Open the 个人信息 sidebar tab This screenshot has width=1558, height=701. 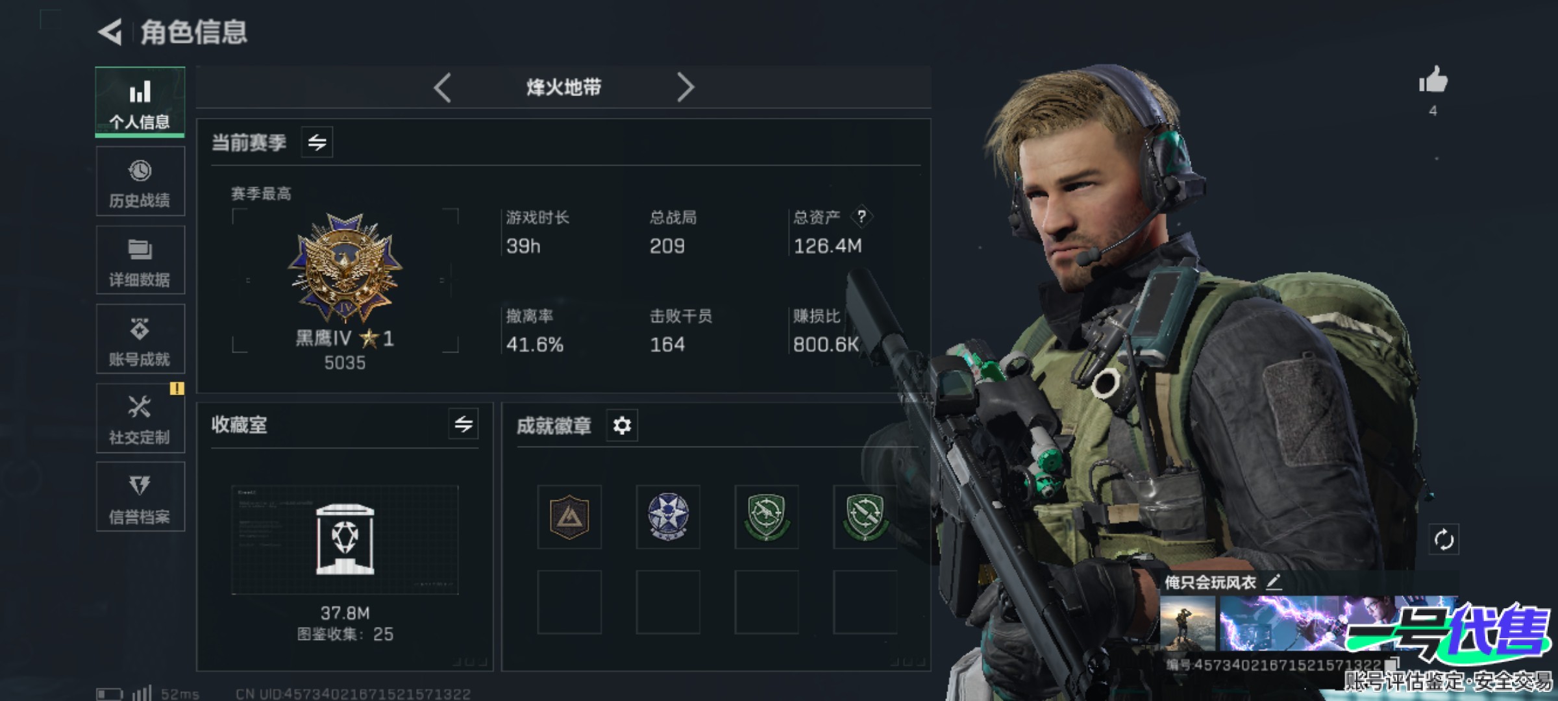pos(140,102)
